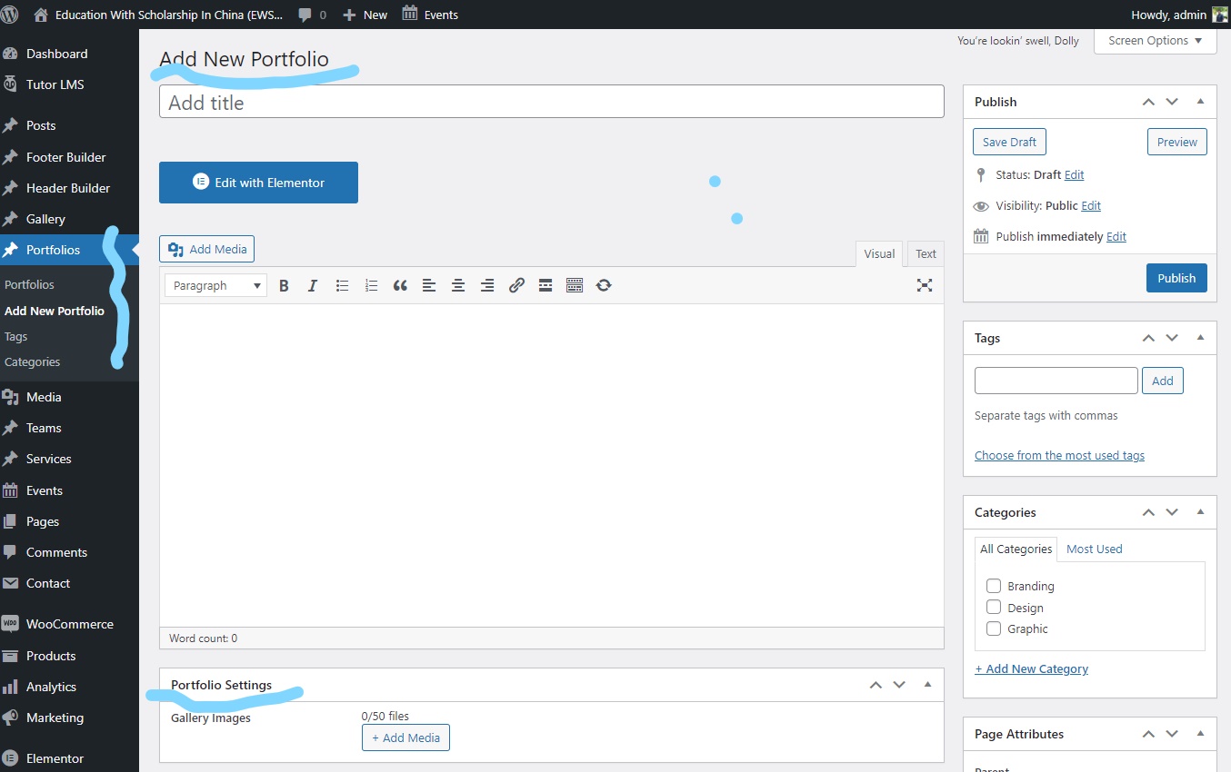Move the Tags panel up
Viewport: 1231px width, 772px height.
[1148, 338]
